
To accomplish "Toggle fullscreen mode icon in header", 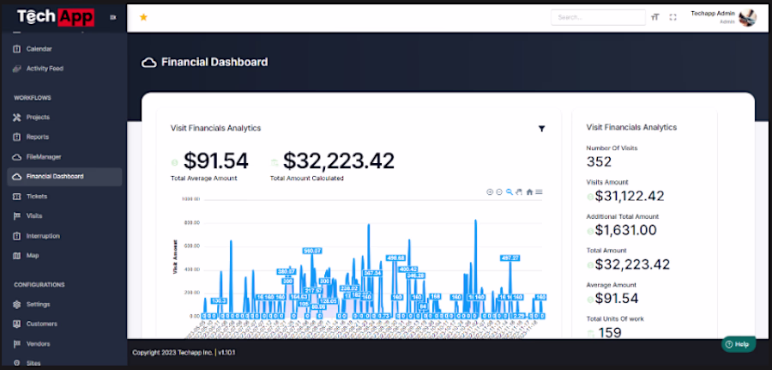I will coord(673,17).
